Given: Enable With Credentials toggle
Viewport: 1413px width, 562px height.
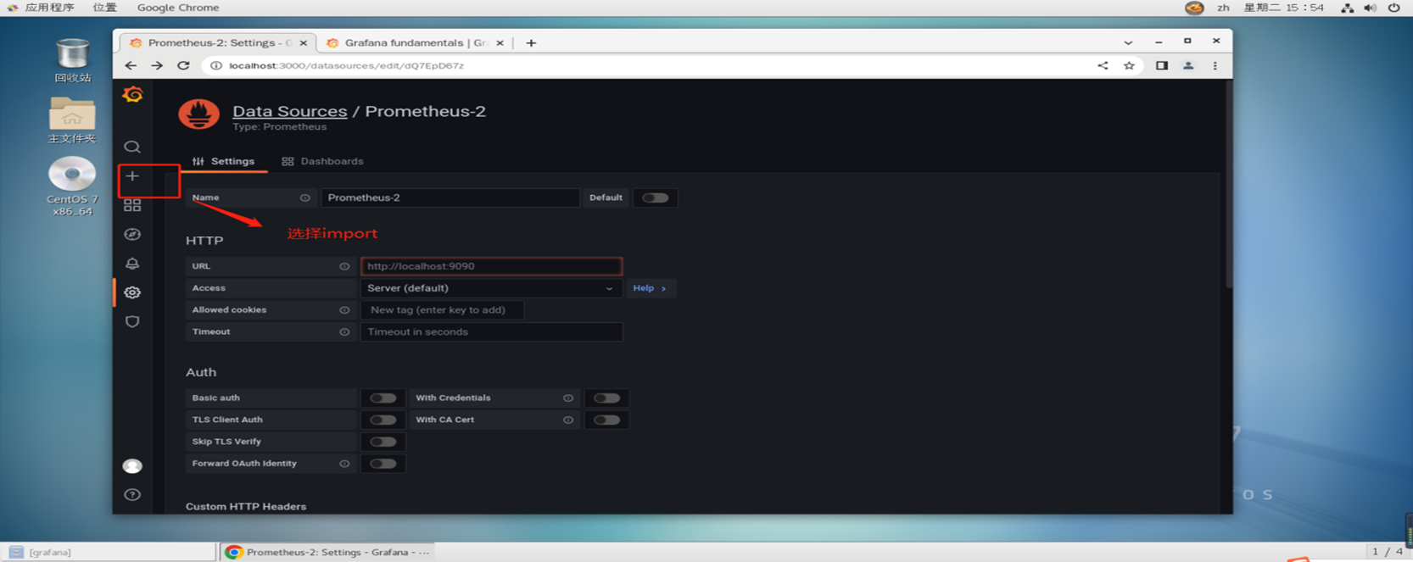Looking at the screenshot, I should pos(606,398).
